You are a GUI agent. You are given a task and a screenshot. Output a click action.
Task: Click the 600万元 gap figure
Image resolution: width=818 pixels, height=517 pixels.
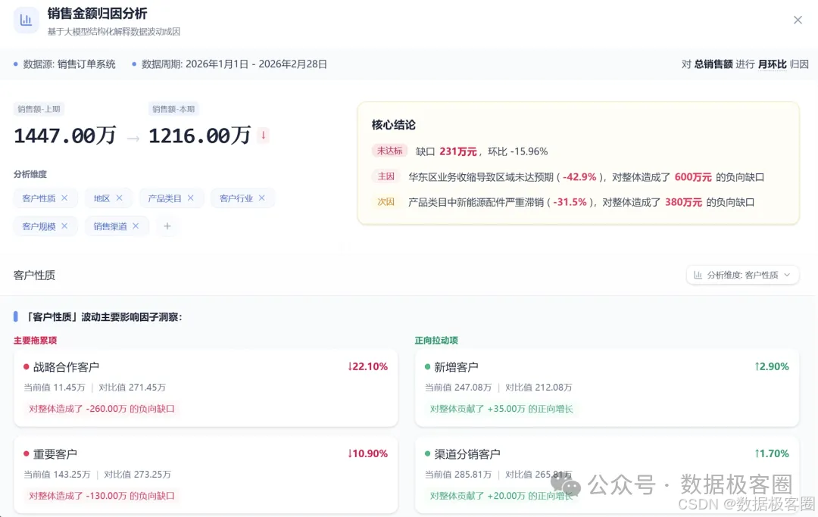click(x=693, y=176)
